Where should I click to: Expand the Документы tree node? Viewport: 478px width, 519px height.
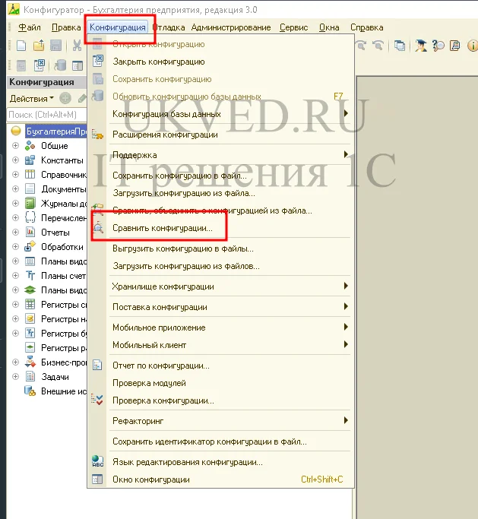[x=16, y=189]
